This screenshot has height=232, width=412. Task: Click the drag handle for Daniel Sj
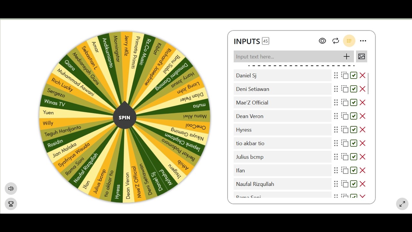pos(336,75)
